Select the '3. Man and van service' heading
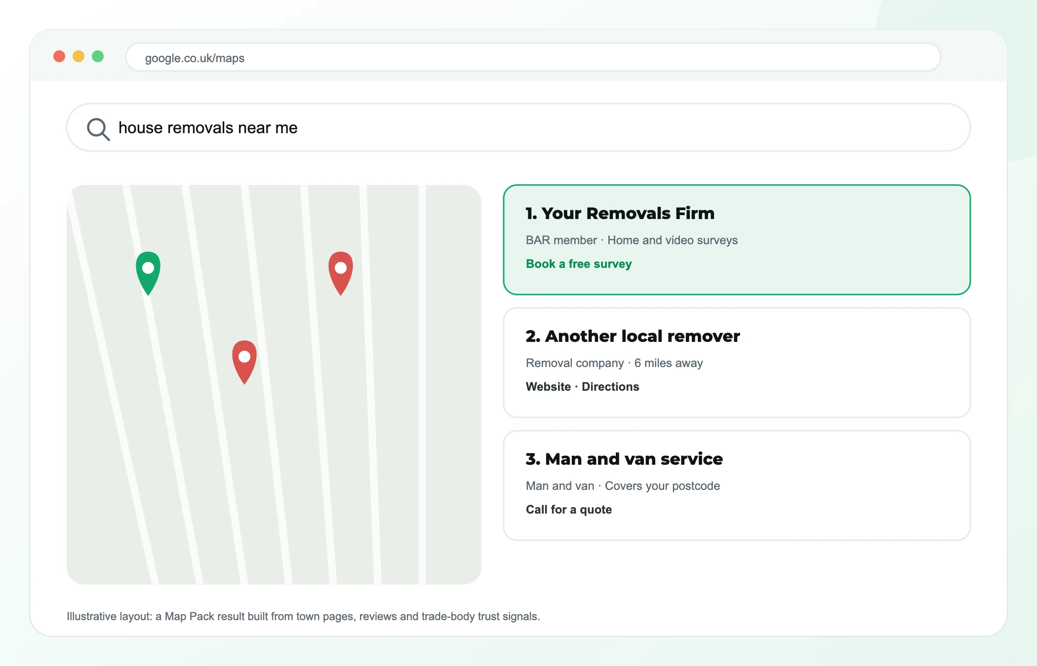Screen dimensions: 1037x666 (624, 459)
